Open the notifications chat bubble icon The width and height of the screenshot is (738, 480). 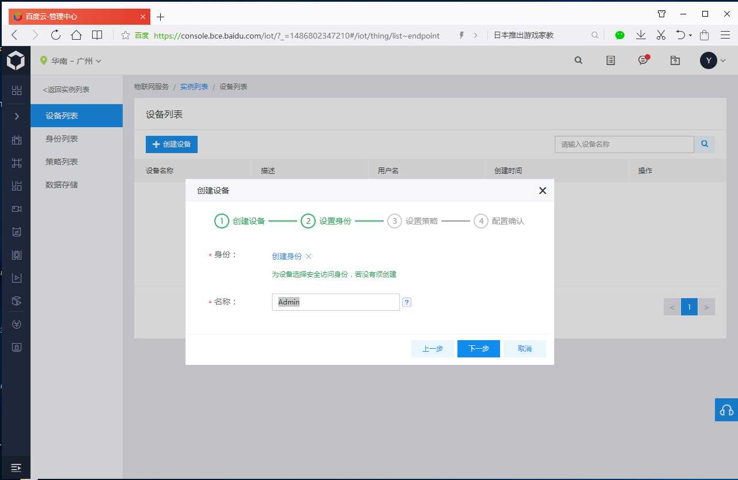643,60
